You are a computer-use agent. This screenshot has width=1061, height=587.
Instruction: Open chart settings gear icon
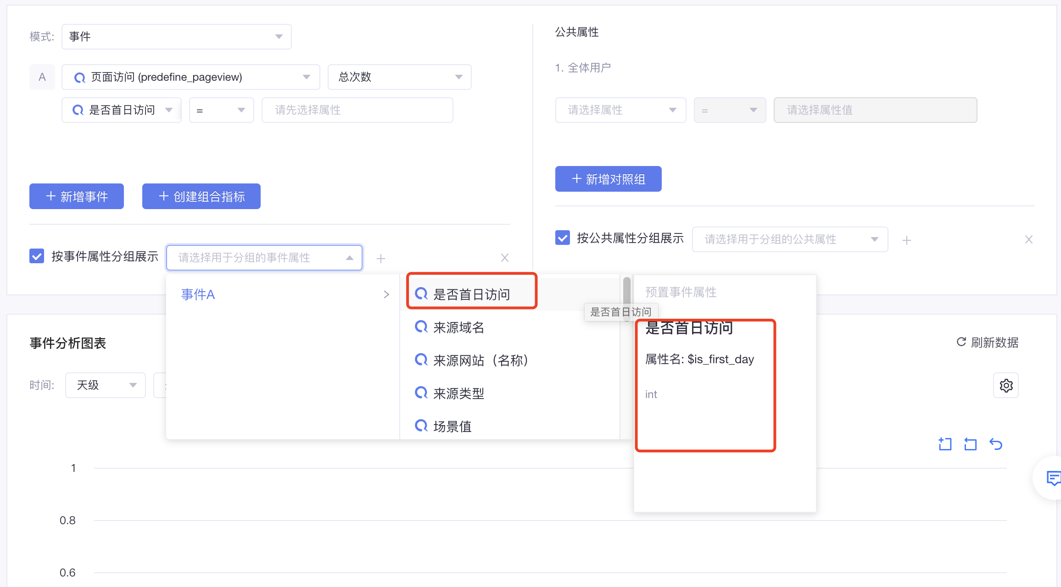1006,385
